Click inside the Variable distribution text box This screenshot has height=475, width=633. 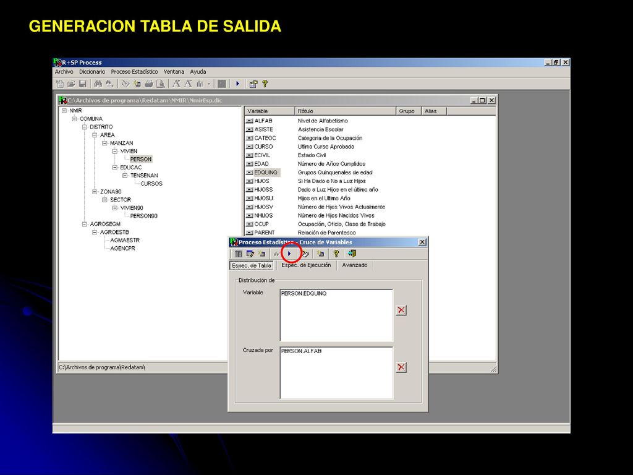click(336, 315)
